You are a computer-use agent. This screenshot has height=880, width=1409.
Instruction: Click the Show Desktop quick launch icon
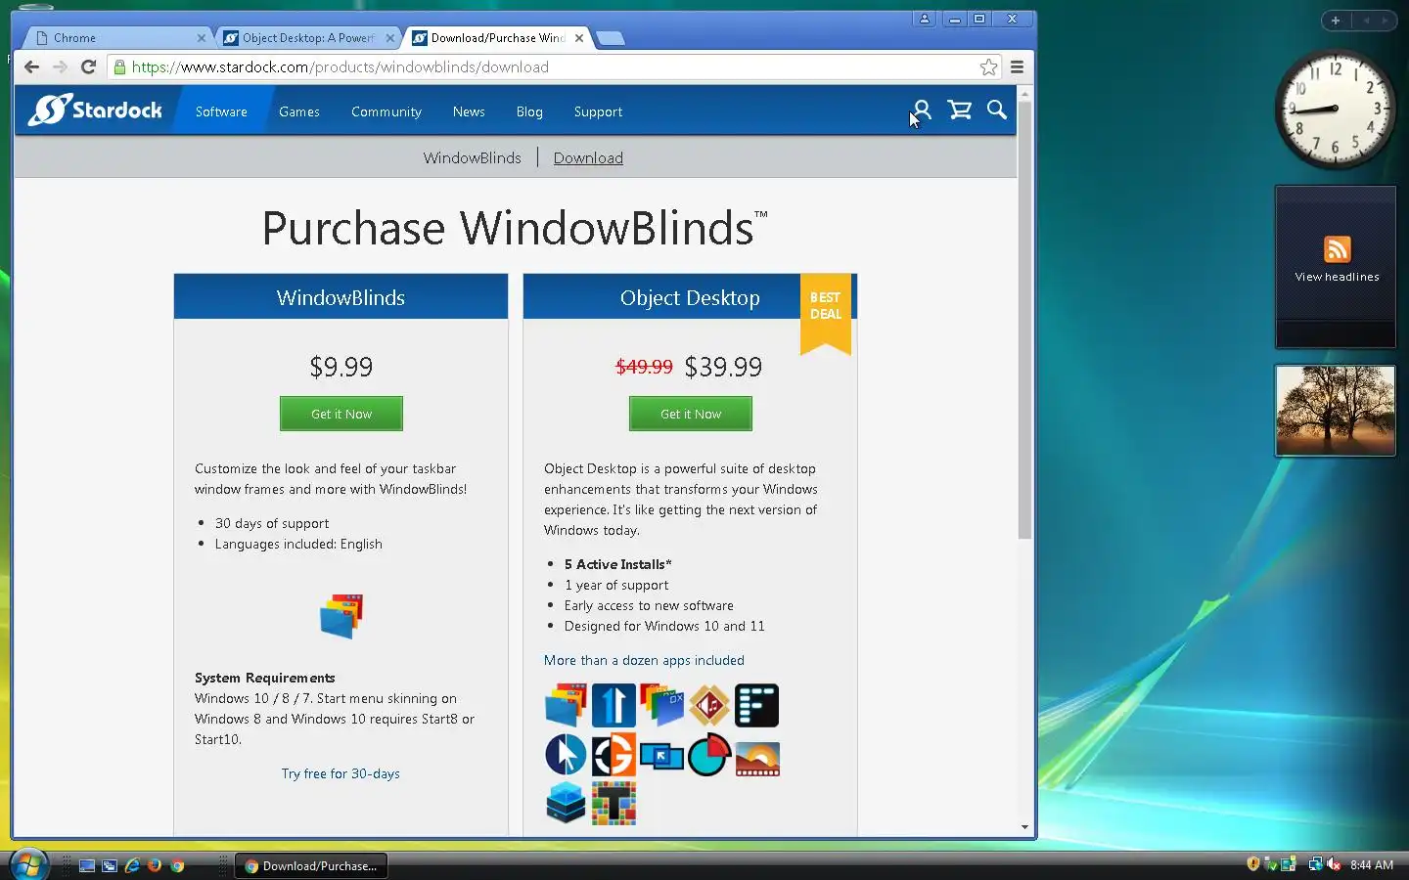(87, 865)
